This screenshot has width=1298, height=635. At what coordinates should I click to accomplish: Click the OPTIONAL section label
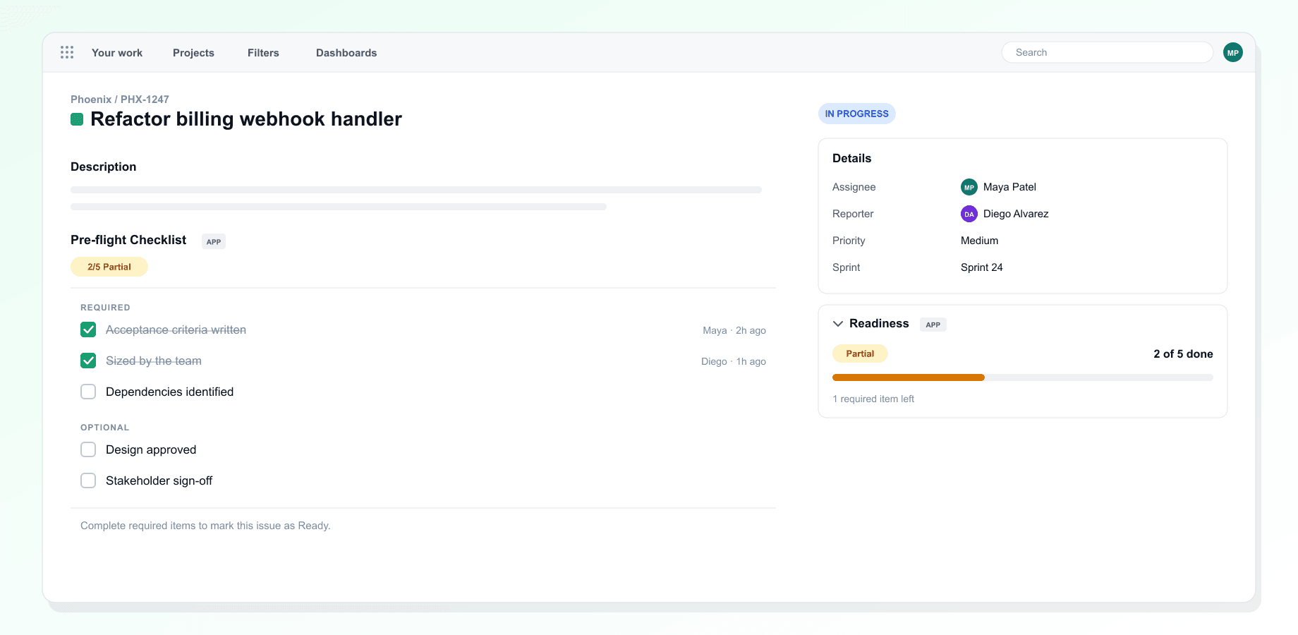pos(104,428)
